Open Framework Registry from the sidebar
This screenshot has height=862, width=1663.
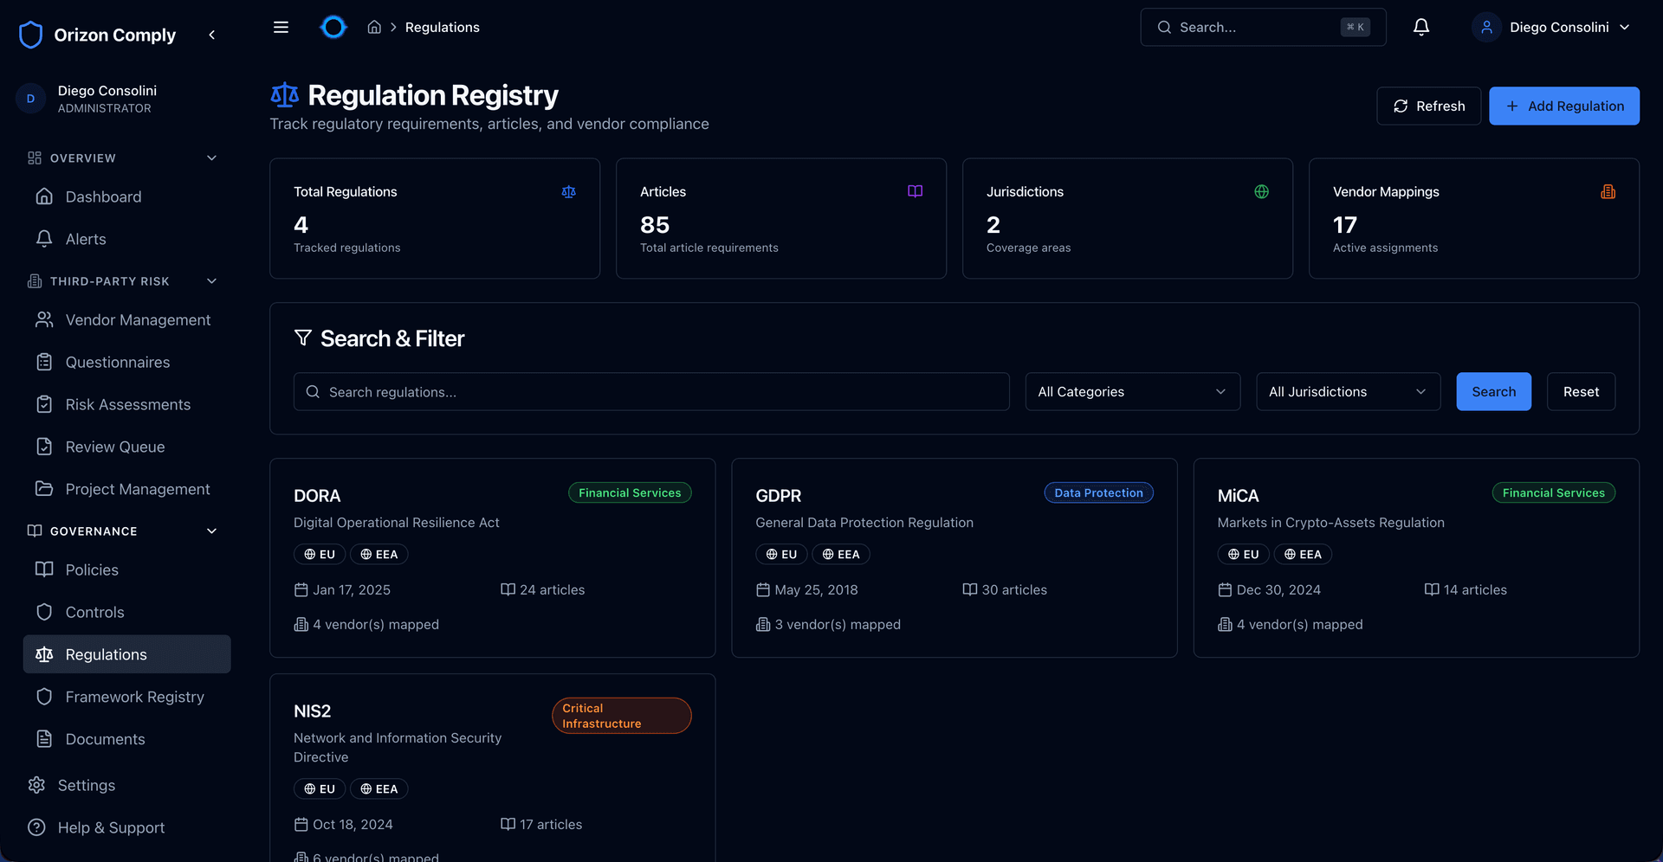(x=135, y=696)
